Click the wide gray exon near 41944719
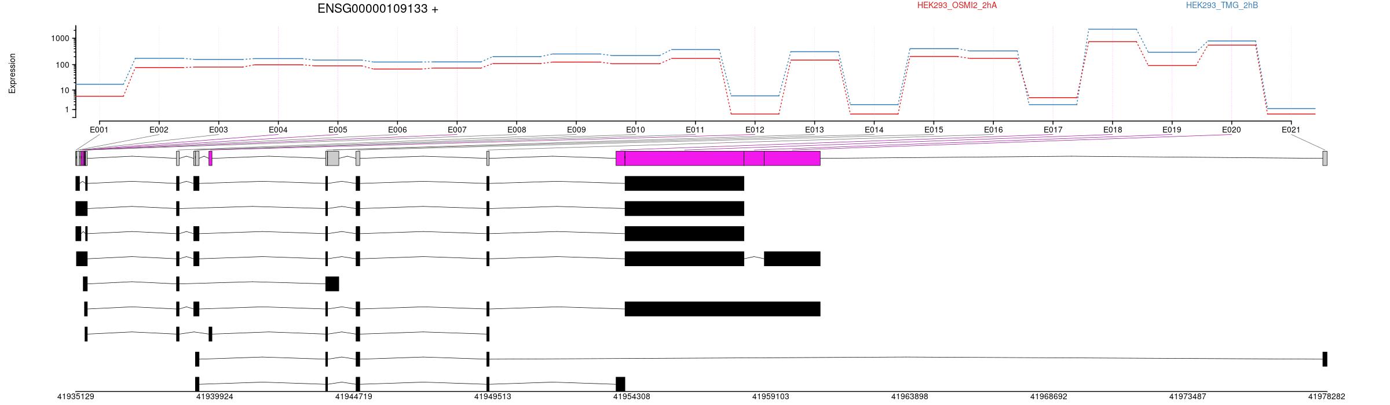 (332, 159)
